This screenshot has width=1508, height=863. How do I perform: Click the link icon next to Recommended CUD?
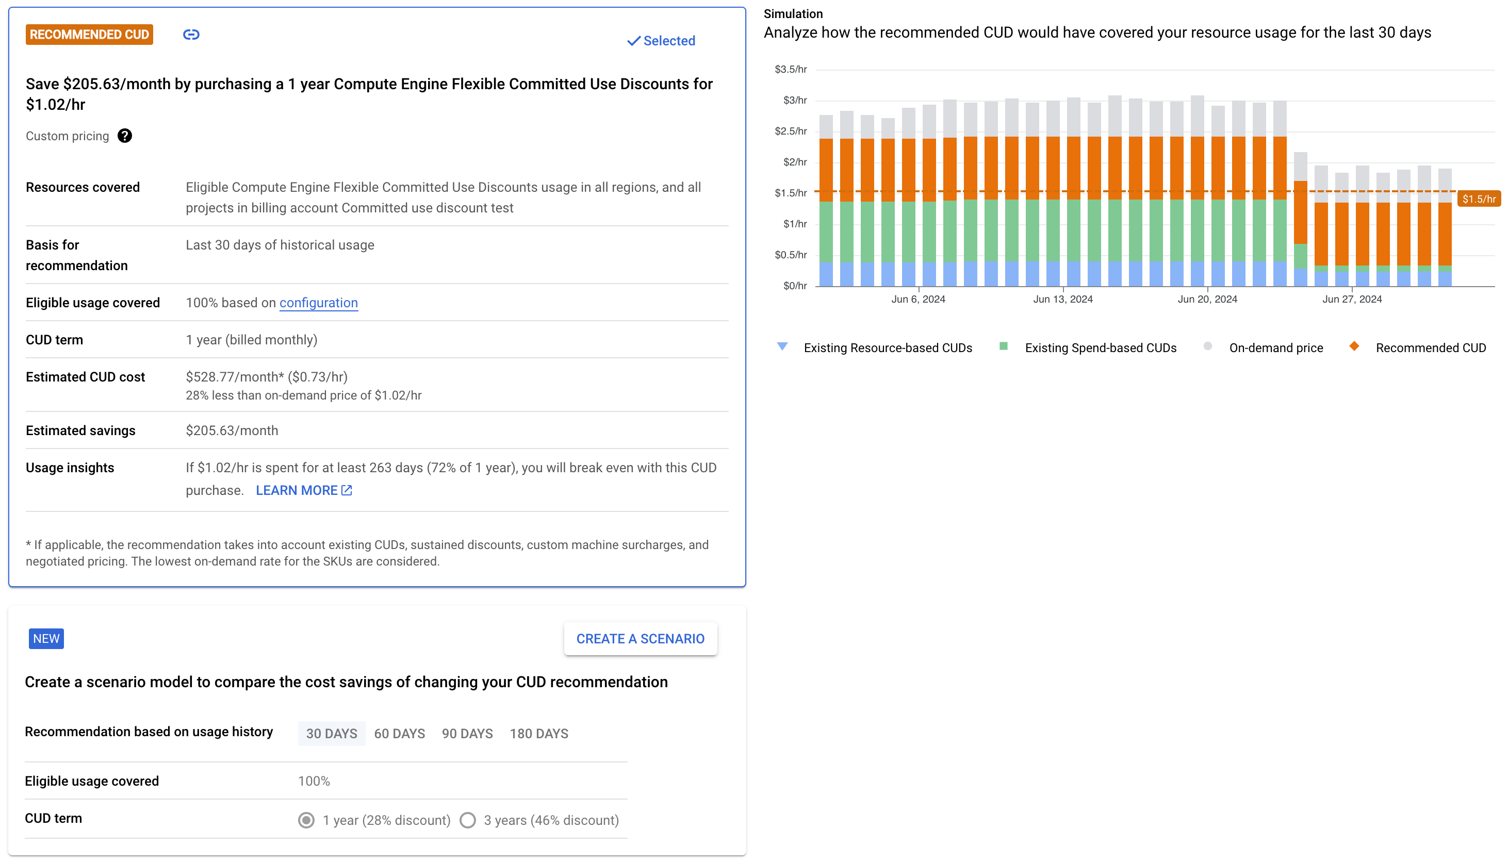tap(191, 34)
